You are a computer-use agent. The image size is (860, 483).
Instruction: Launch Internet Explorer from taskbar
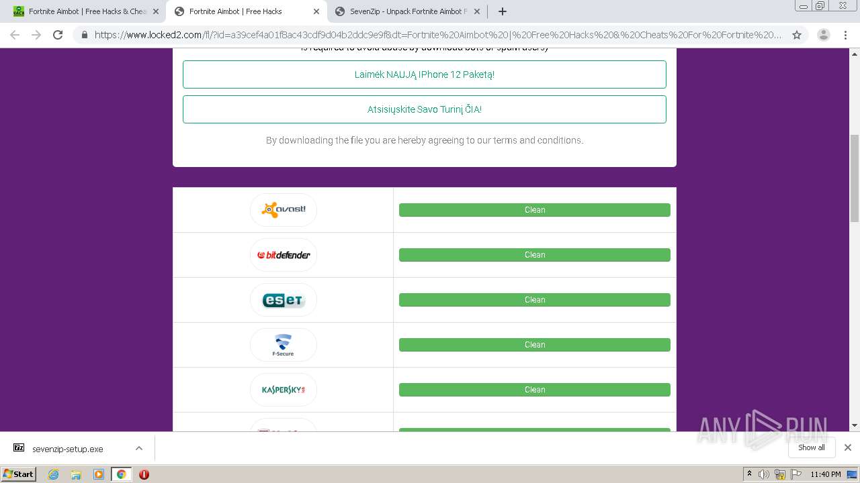tap(54, 474)
